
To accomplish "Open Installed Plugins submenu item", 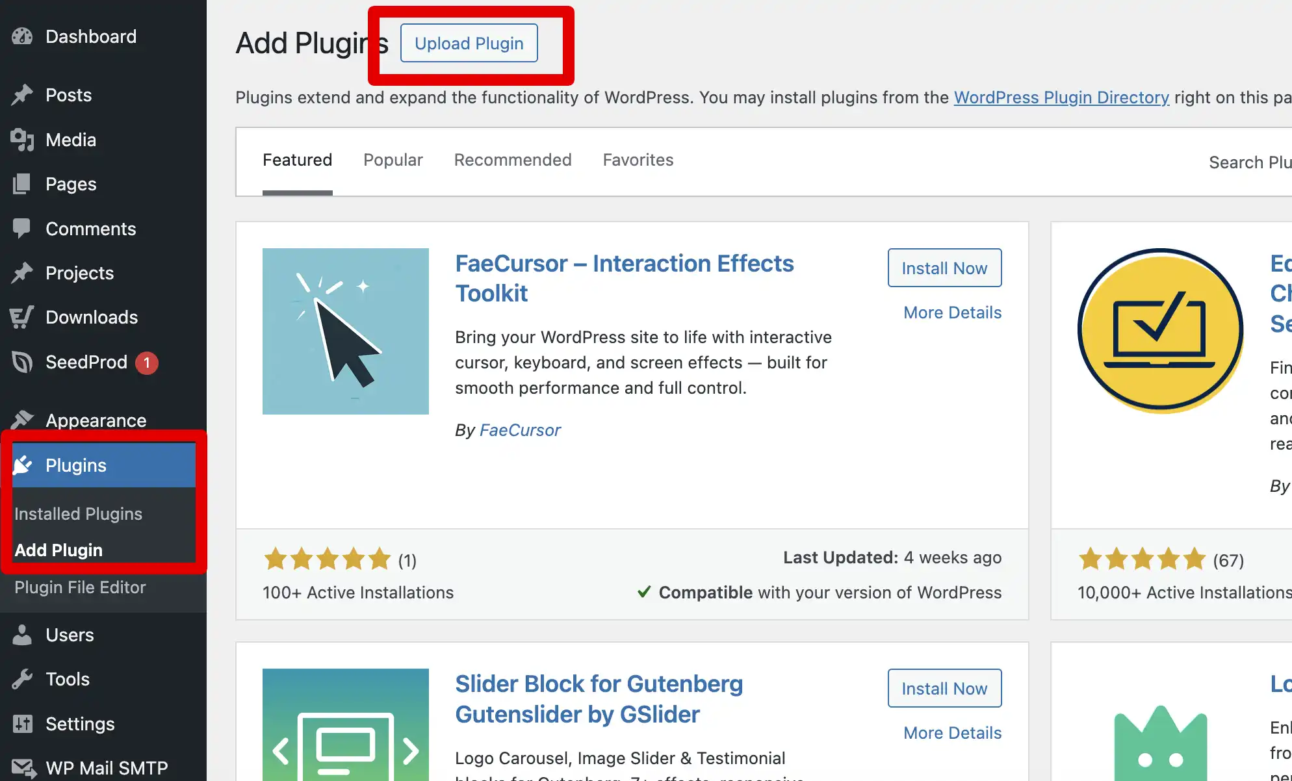I will click(78, 514).
